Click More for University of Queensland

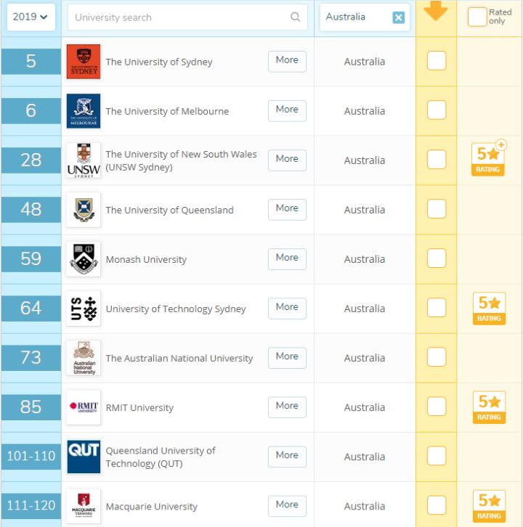tap(287, 209)
